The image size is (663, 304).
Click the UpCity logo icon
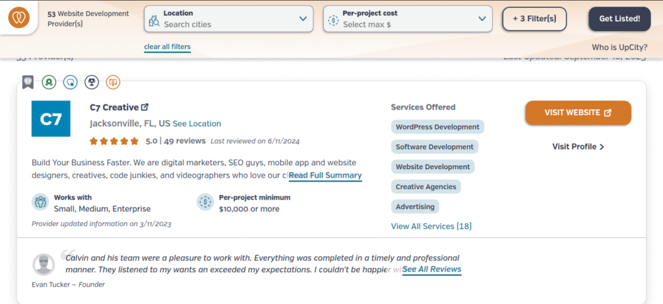[x=23, y=19]
